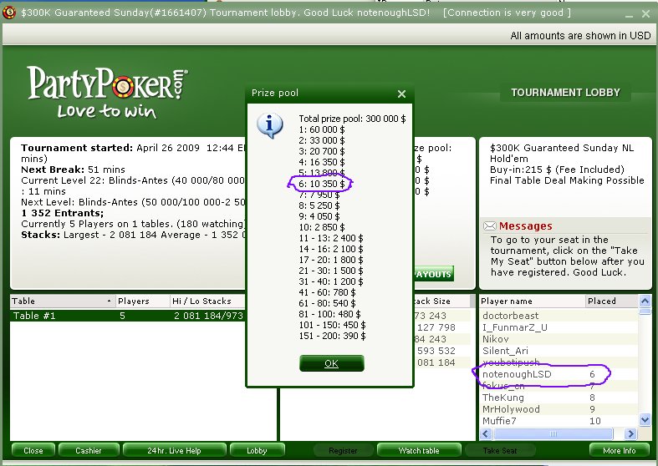Go back to the Lobby

tap(257, 451)
